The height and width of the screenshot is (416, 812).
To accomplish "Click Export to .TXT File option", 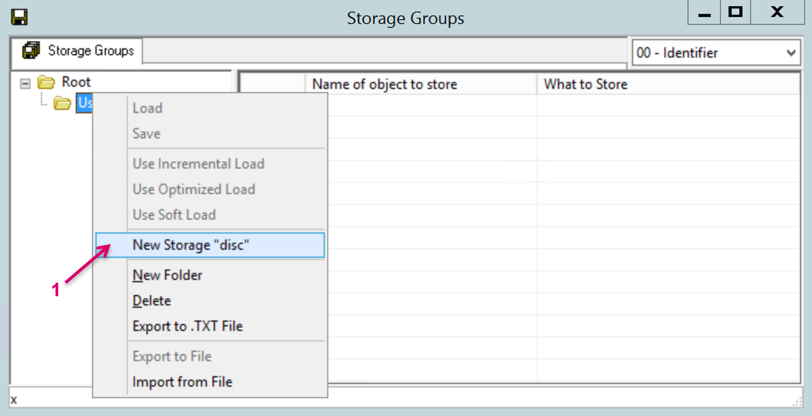I will point(187,326).
